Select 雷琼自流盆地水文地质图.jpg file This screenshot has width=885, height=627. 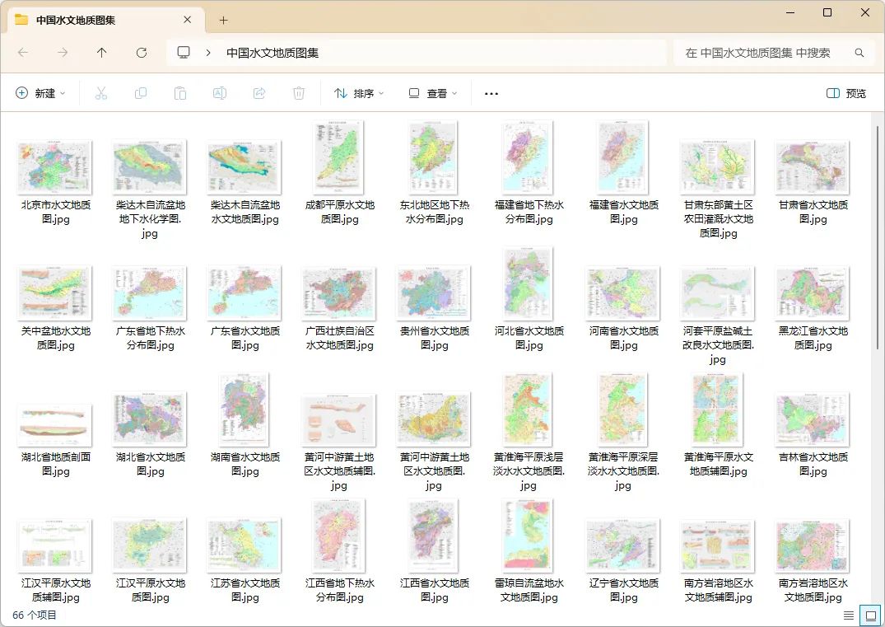[529, 550]
